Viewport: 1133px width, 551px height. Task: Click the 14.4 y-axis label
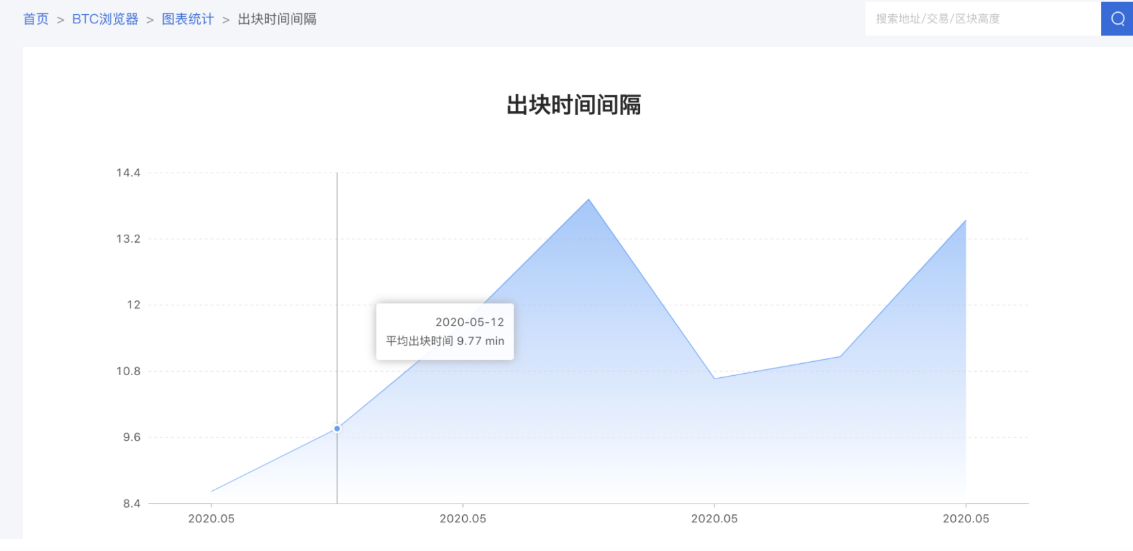coord(128,173)
